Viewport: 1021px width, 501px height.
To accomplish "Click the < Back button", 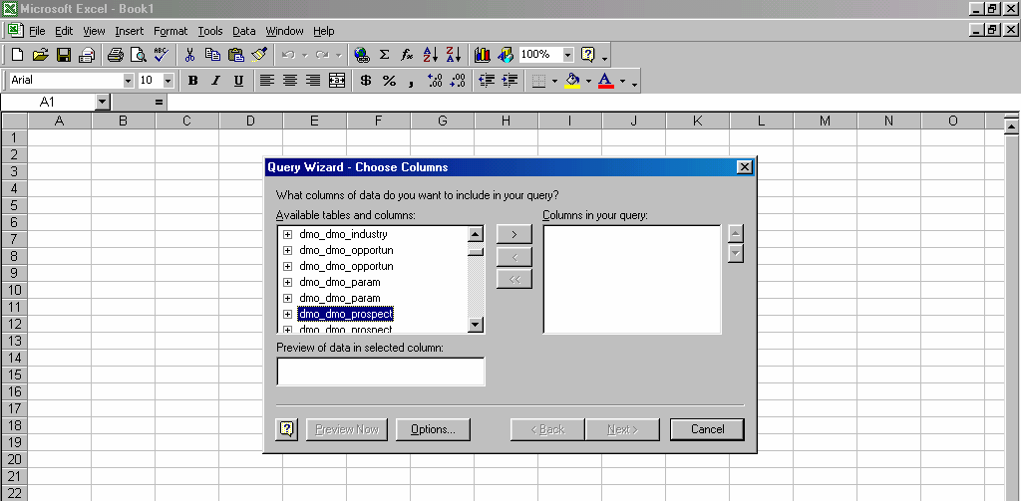I will click(547, 429).
